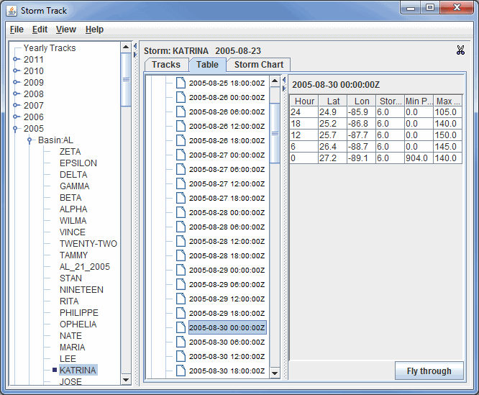Click the document icon for 2005-08-28 06:00:00Z

[181, 227]
